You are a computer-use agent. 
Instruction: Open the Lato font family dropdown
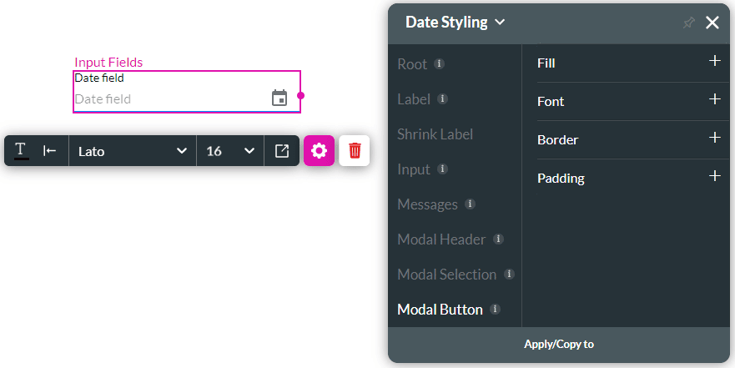tap(132, 151)
